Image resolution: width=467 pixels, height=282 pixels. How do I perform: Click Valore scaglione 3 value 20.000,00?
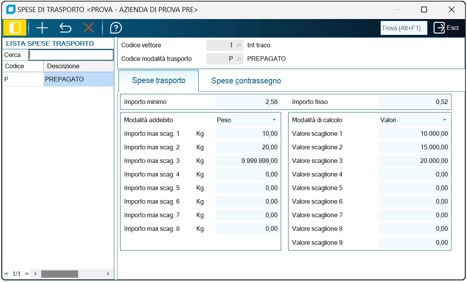pyautogui.click(x=414, y=161)
